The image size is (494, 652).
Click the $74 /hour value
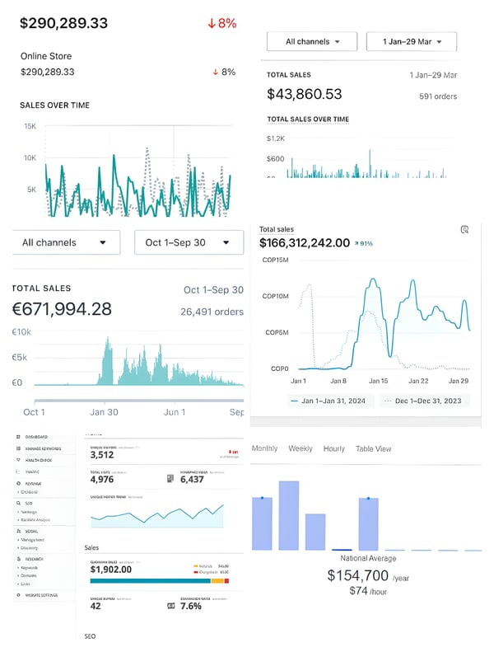368,591
